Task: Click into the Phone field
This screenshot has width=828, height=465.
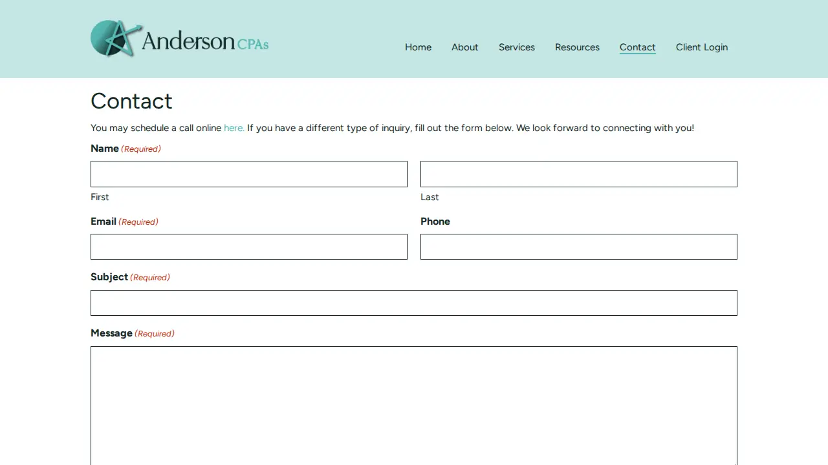Action: pos(579,247)
